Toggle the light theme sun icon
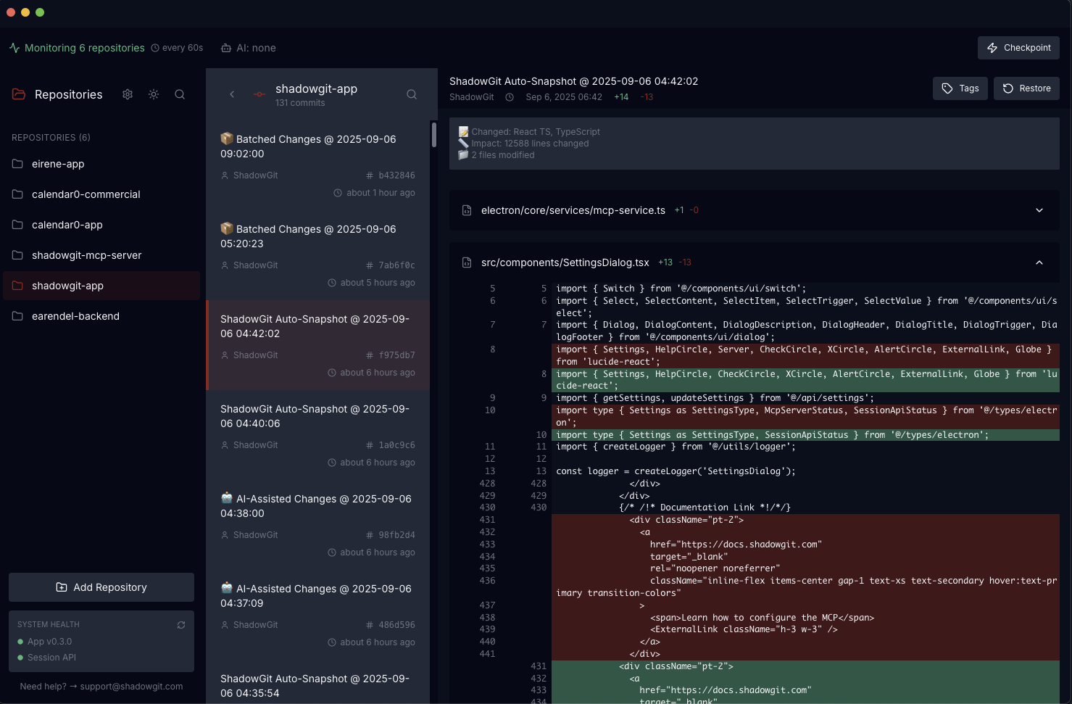Viewport: 1072px width, 704px height. point(154,94)
